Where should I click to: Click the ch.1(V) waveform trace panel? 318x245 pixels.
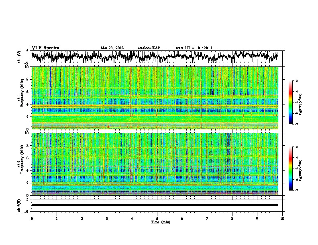pos(157,57)
